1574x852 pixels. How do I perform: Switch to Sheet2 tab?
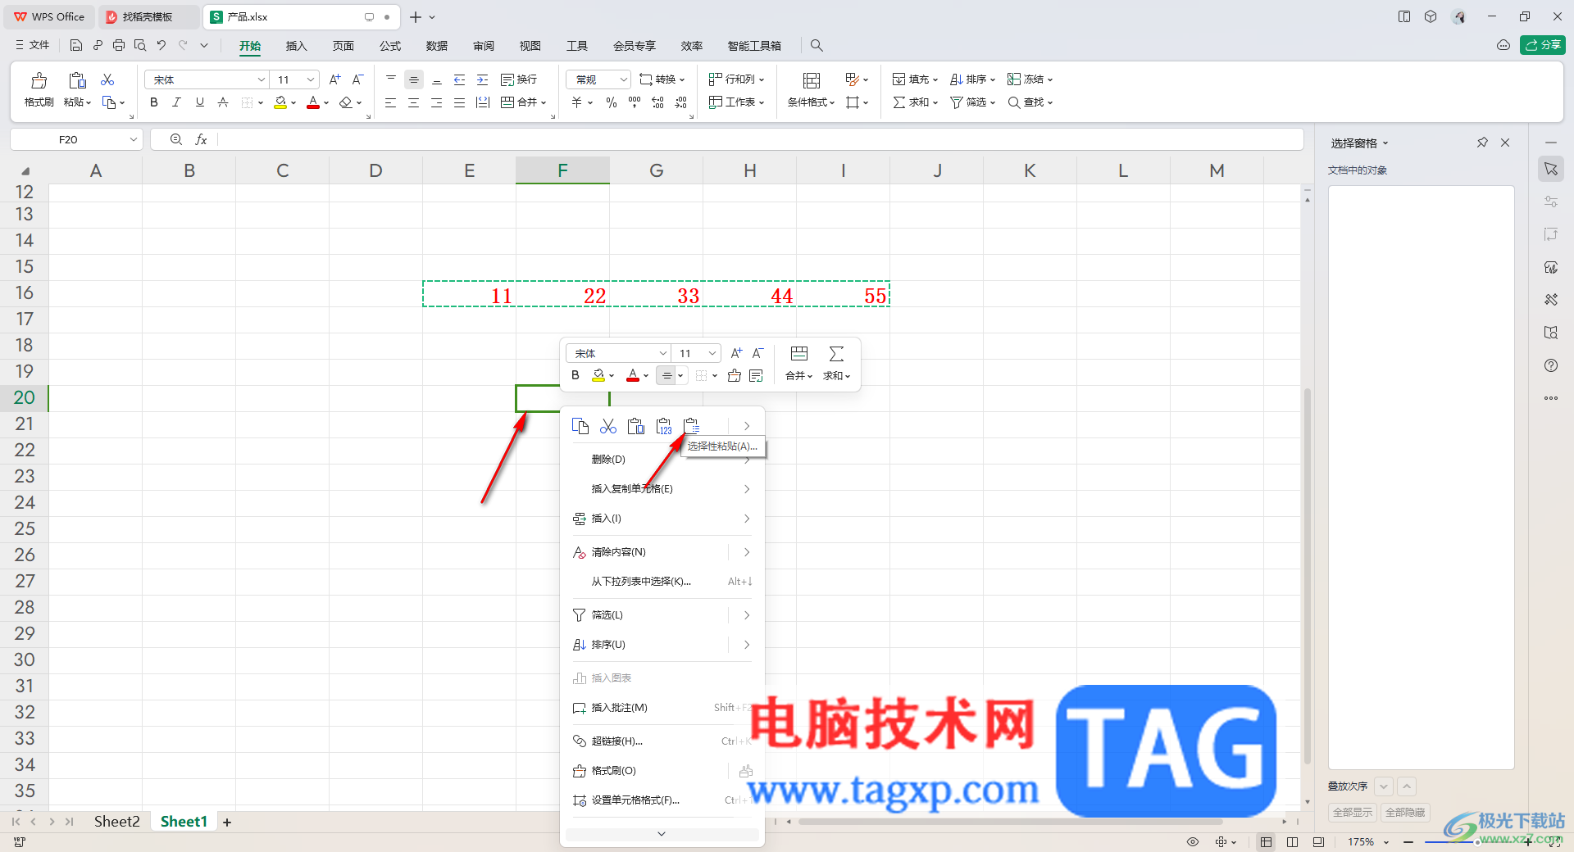[x=116, y=822]
